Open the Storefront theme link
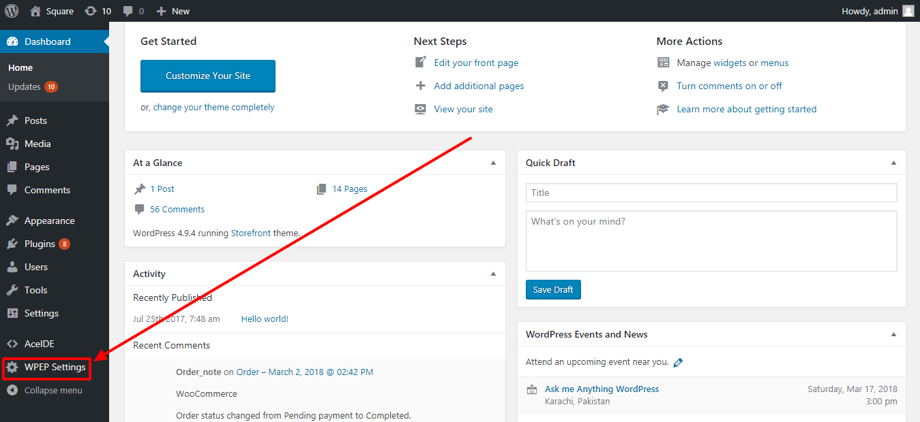 [251, 233]
